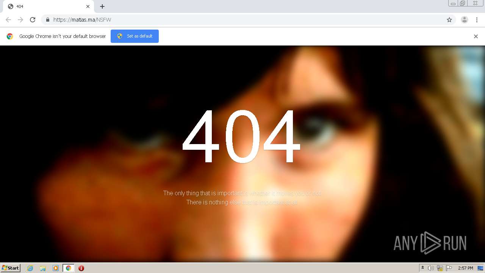Launch Internet Explorer from the taskbar

(30, 268)
